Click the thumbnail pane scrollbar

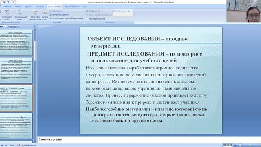[35, 51]
